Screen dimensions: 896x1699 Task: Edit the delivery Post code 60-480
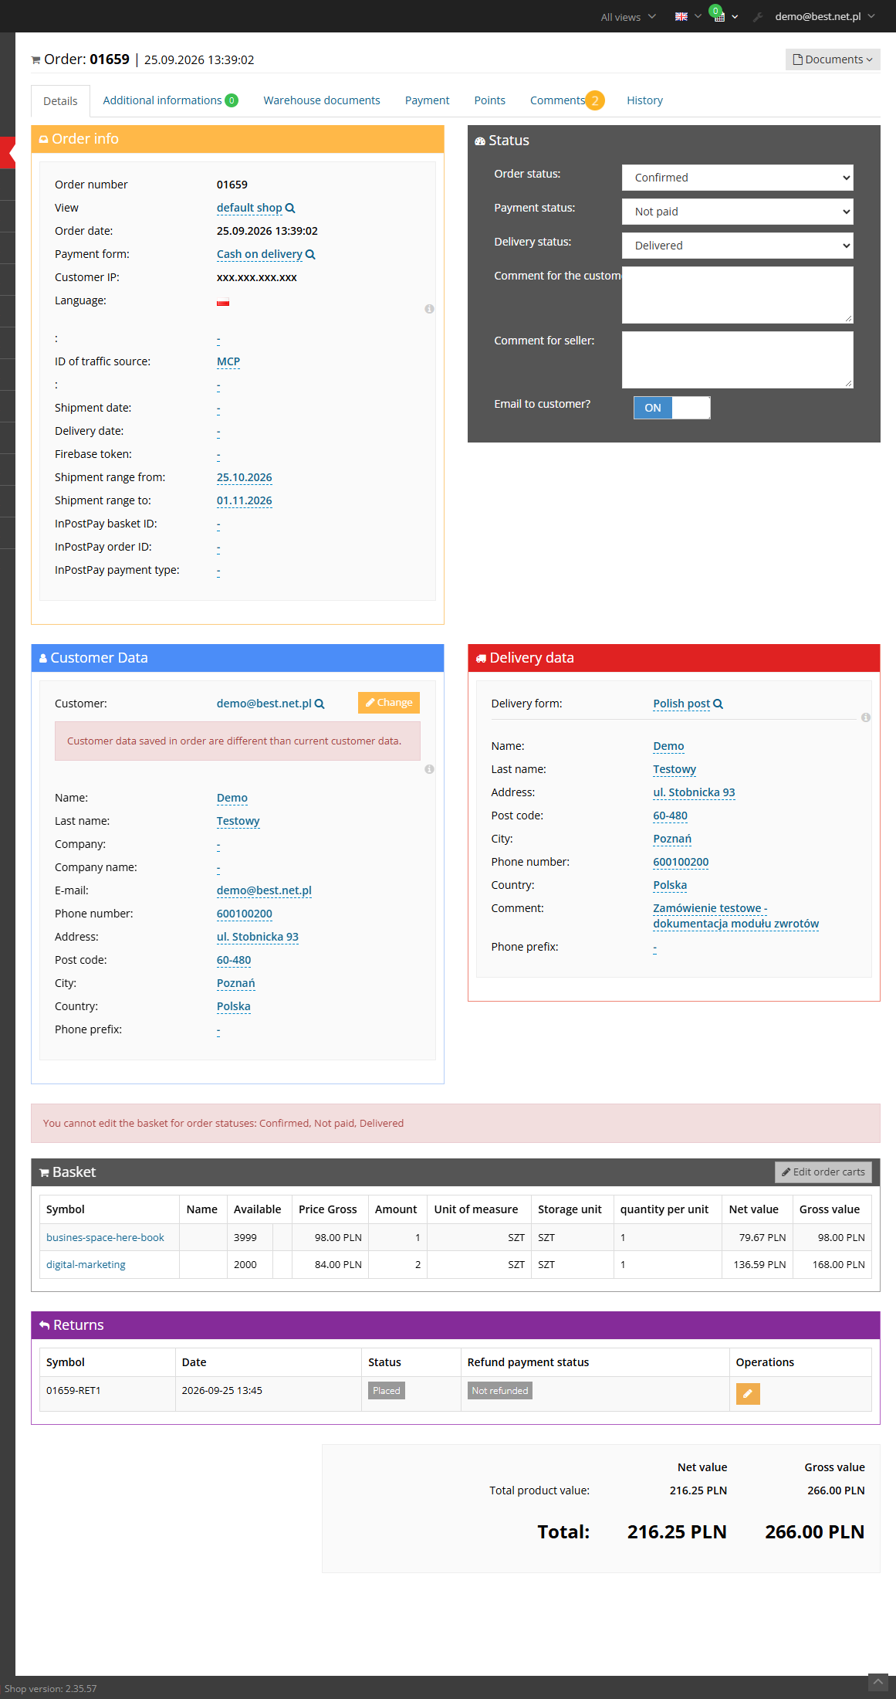coord(670,816)
